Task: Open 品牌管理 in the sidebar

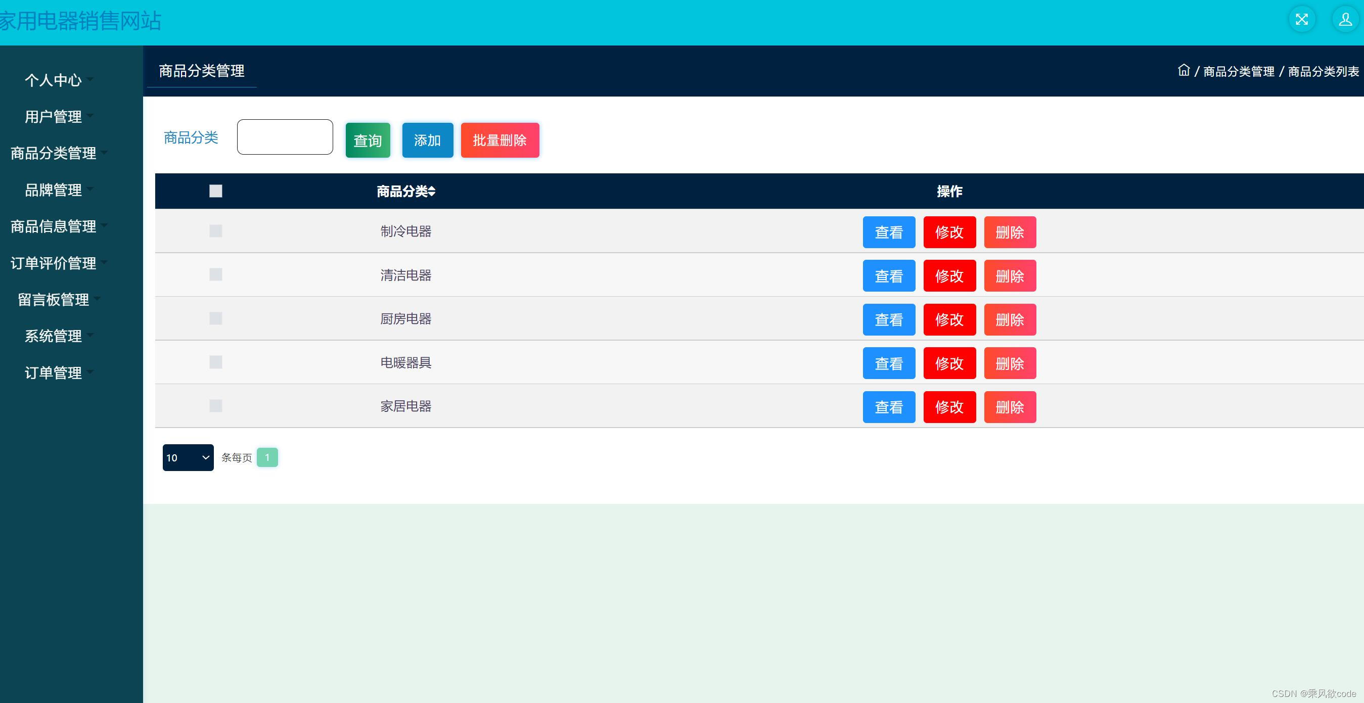Action: (54, 190)
